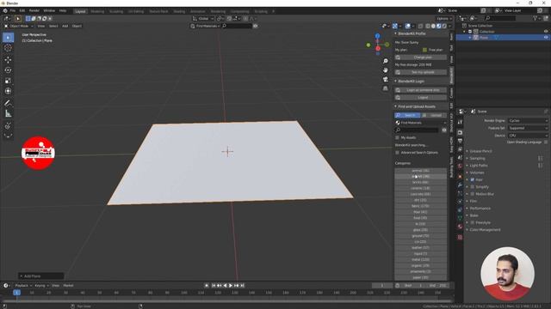551x309 pixels.
Task: Toggle Open Shading Language checkbox
Action: click(x=546, y=142)
